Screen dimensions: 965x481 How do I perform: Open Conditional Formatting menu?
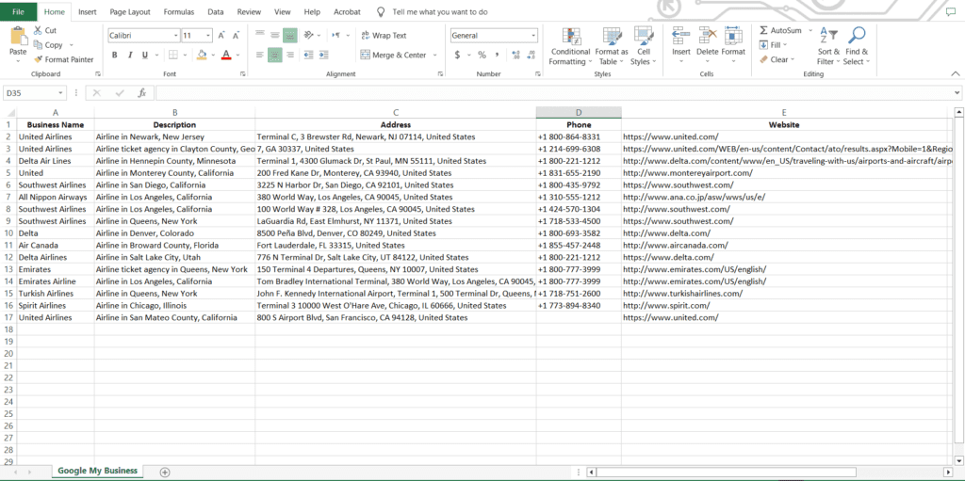pos(570,46)
